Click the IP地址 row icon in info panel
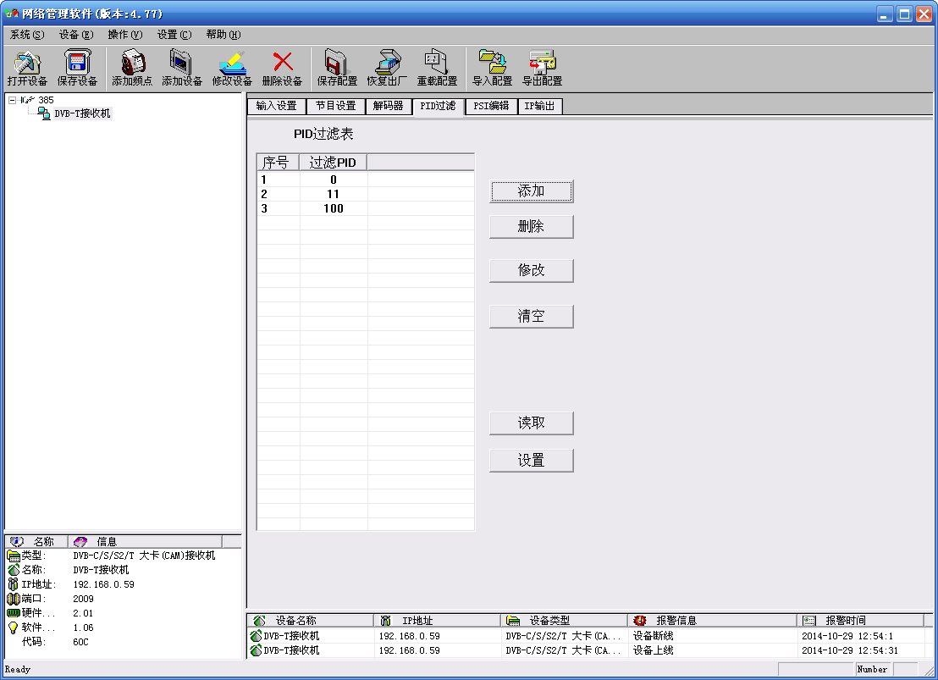Image resolution: width=938 pixels, height=680 pixels. point(14,584)
